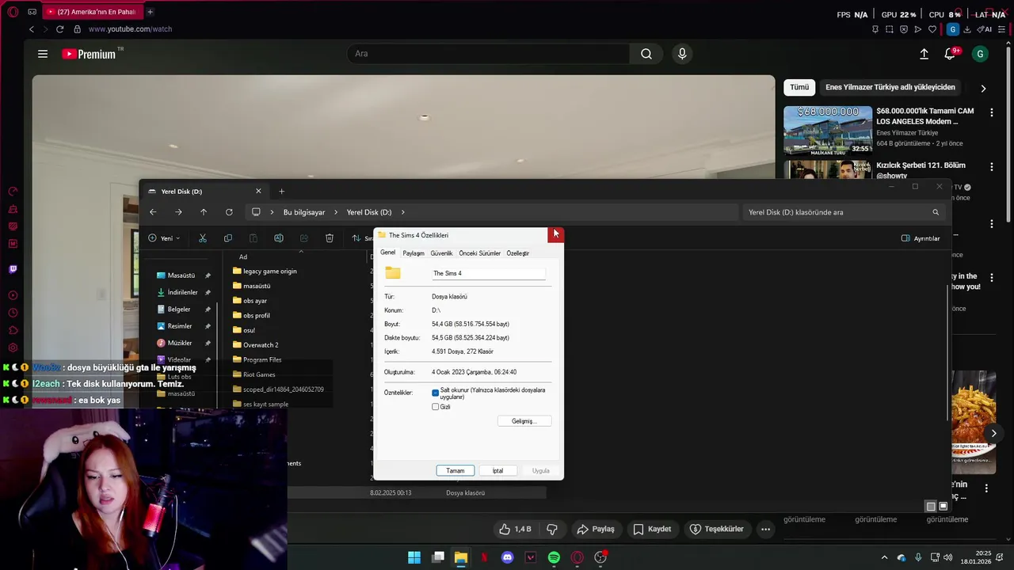The image size is (1014, 570).
Task: Open more actions ellipsis under video
Action: click(765, 529)
